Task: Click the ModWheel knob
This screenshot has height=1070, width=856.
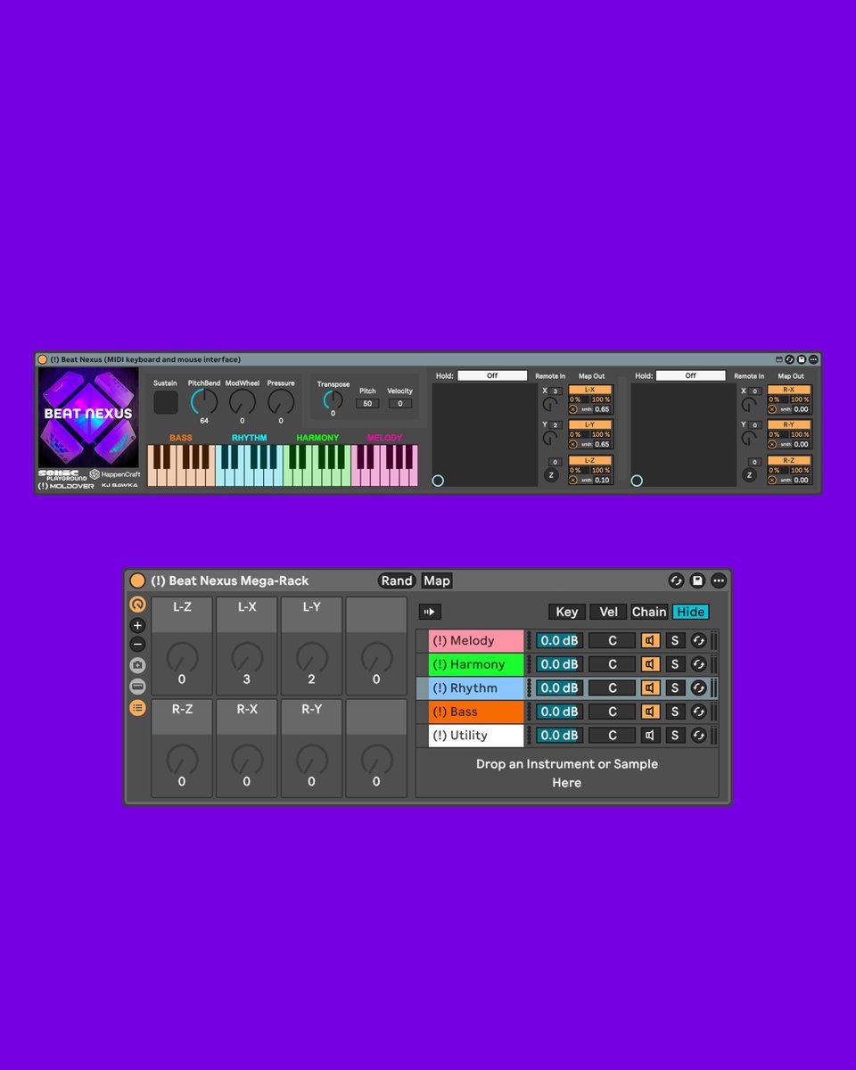Action: point(242,401)
